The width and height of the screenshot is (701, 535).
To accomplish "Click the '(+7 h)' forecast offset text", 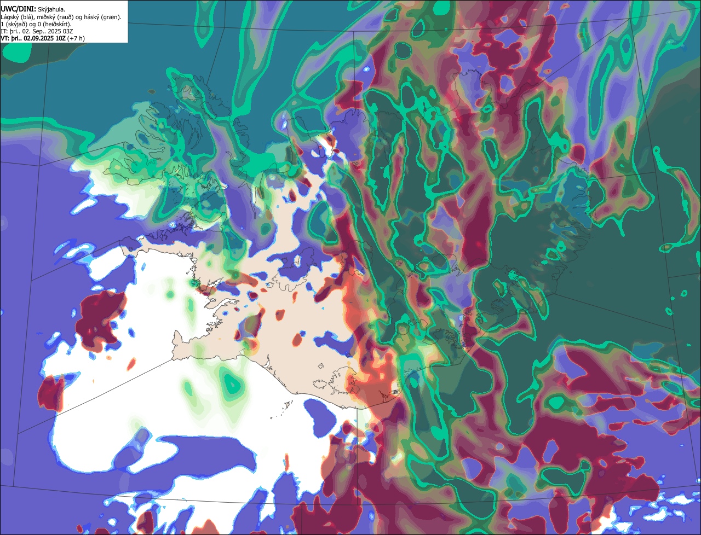I will tap(76, 38).
